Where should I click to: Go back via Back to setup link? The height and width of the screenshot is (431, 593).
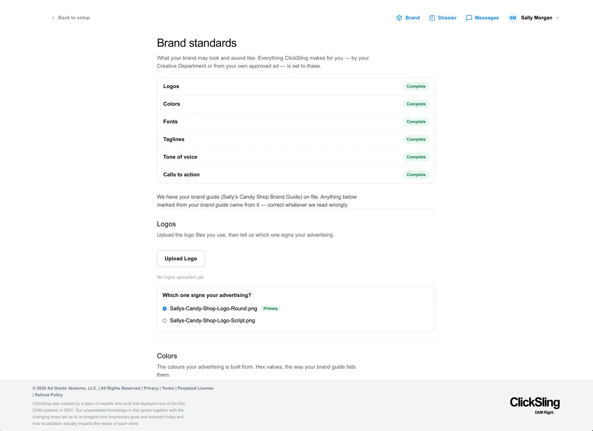click(x=71, y=18)
